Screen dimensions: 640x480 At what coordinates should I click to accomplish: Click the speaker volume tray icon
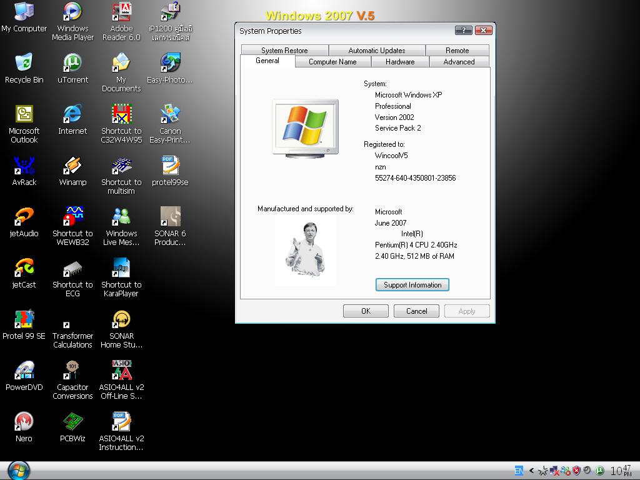tap(587, 471)
